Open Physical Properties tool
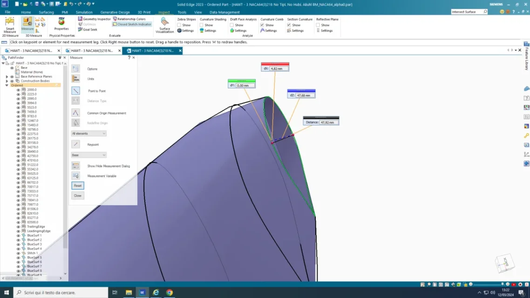This screenshot has width=530, height=298. coord(61,24)
